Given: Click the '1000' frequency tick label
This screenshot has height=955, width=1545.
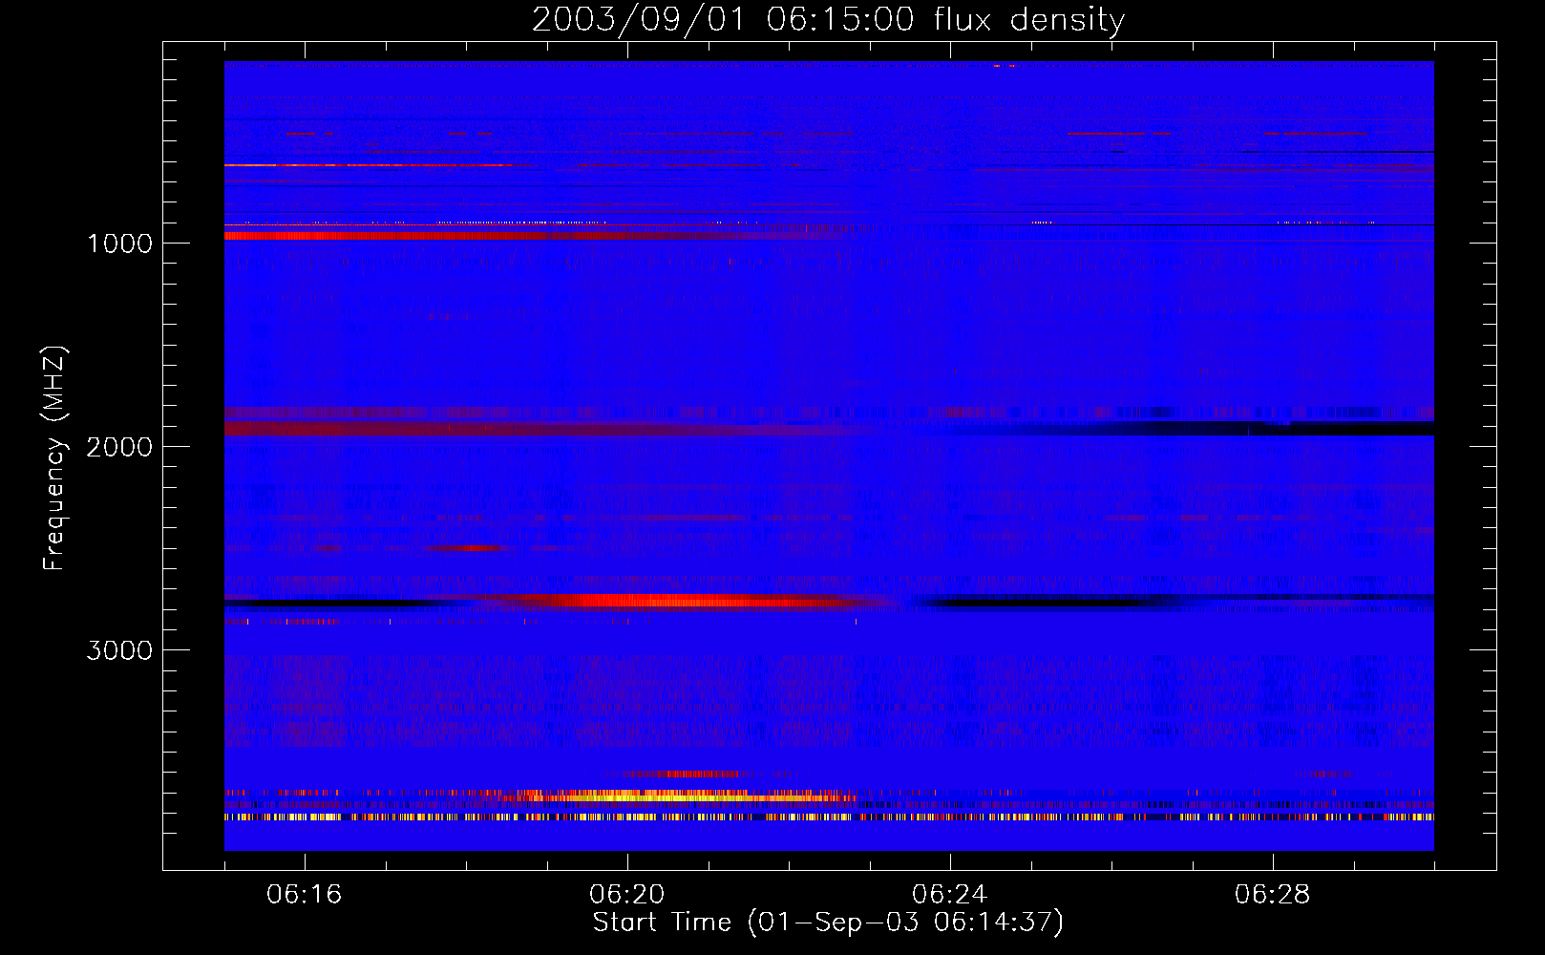Looking at the screenshot, I should coord(120,244).
